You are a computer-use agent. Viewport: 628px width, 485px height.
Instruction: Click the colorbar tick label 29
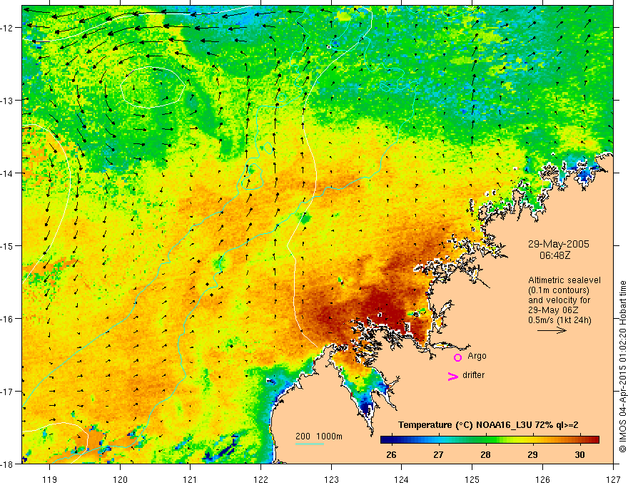[532, 454]
